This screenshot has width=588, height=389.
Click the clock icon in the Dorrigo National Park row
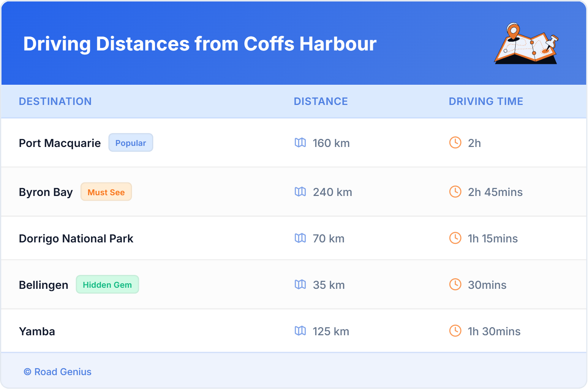point(455,238)
